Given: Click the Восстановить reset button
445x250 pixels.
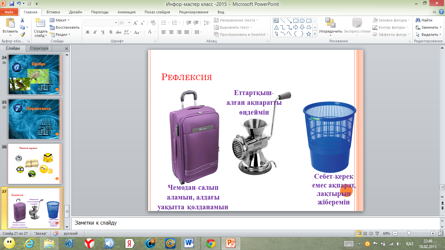Looking at the screenshot, I should click(x=65, y=27).
